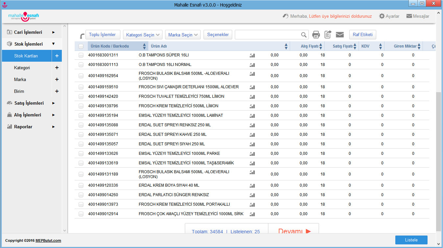Open MEPBulut.com link in footer
Viewport: 443px width, 248px height.
pos(48,240)
